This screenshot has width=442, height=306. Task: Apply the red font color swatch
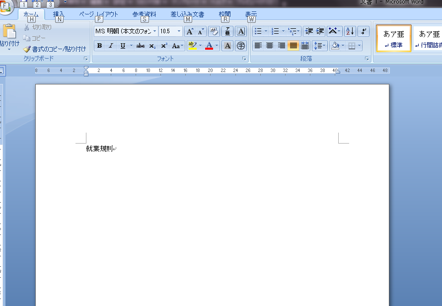209,46
